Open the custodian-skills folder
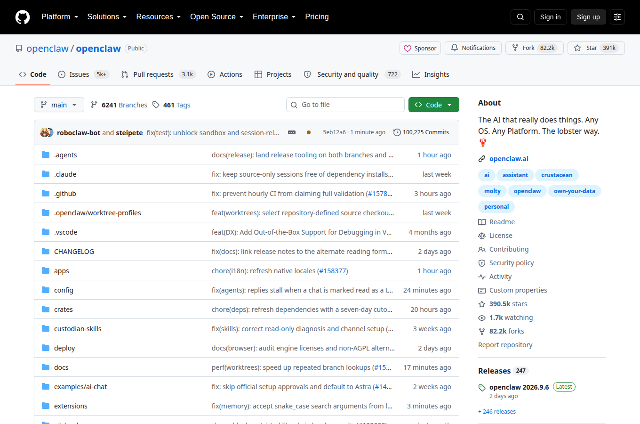 [78, 328]
